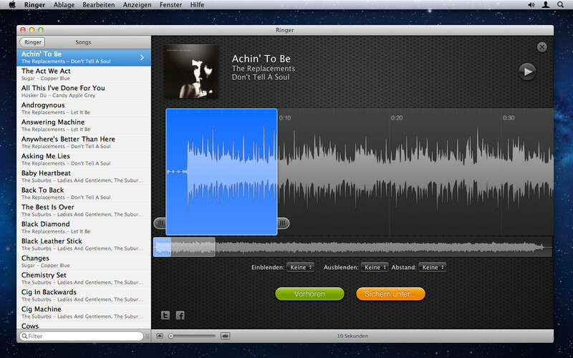Open the Bearbeiten menu
The image size is (573, 358).
pos(99,5)
